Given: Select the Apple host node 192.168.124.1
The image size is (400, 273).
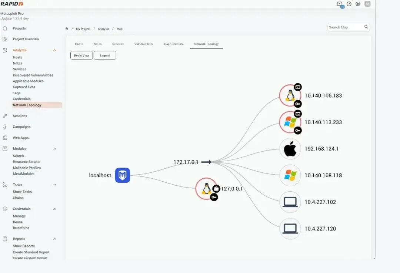Looking at the screenshot, I should pos(290,149).
